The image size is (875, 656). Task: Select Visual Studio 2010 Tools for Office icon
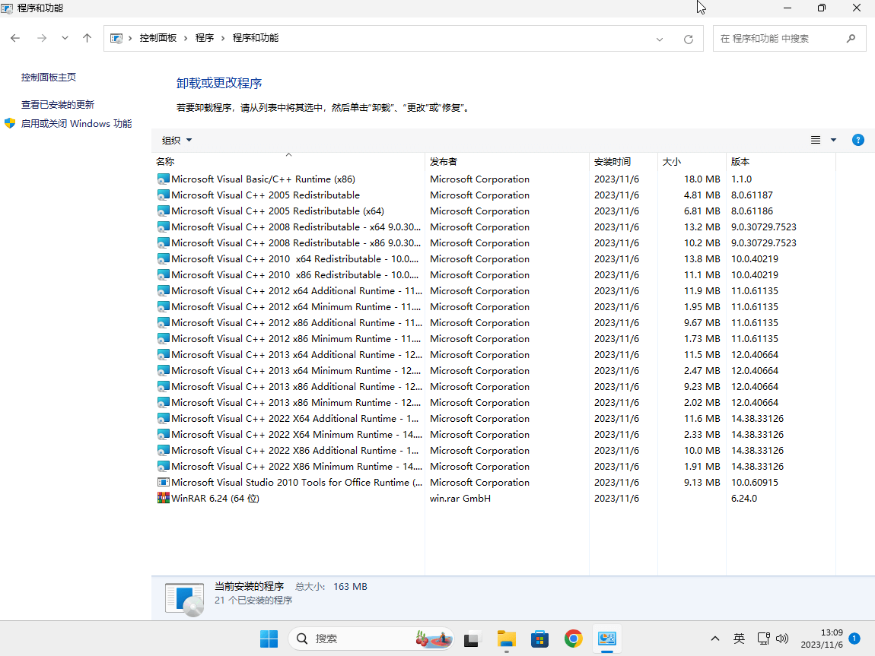(163, 482)
